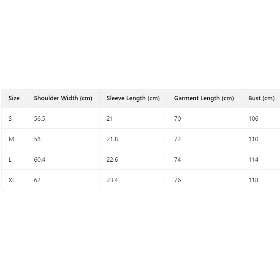
Task: Click bust value 110
Action: (x=253, y=139)
